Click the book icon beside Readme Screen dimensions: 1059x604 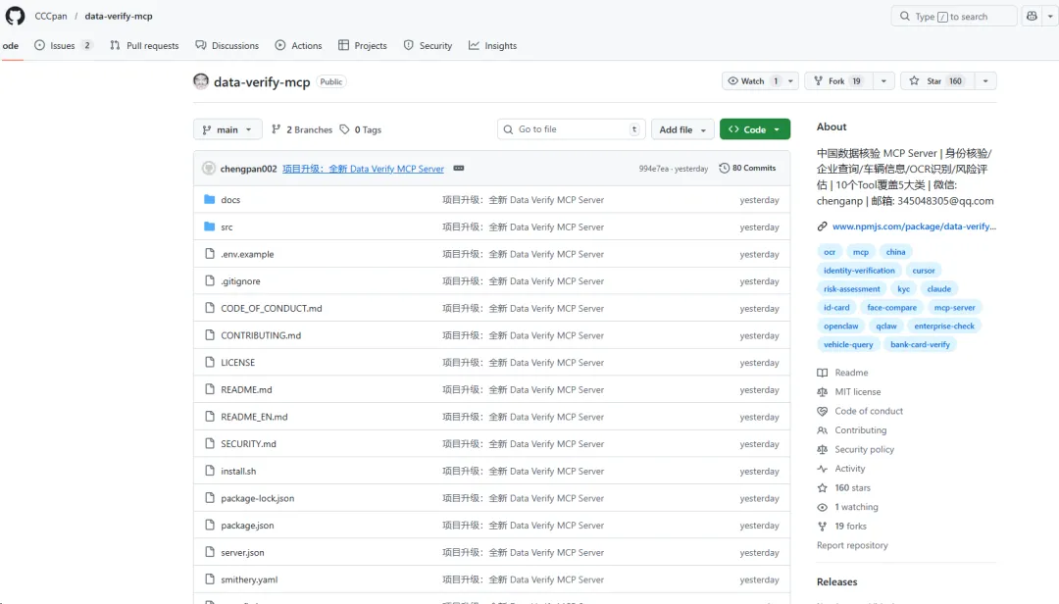822,373
